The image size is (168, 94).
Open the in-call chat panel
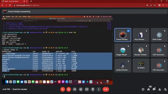pyautogui.click(x=154, y=89)
